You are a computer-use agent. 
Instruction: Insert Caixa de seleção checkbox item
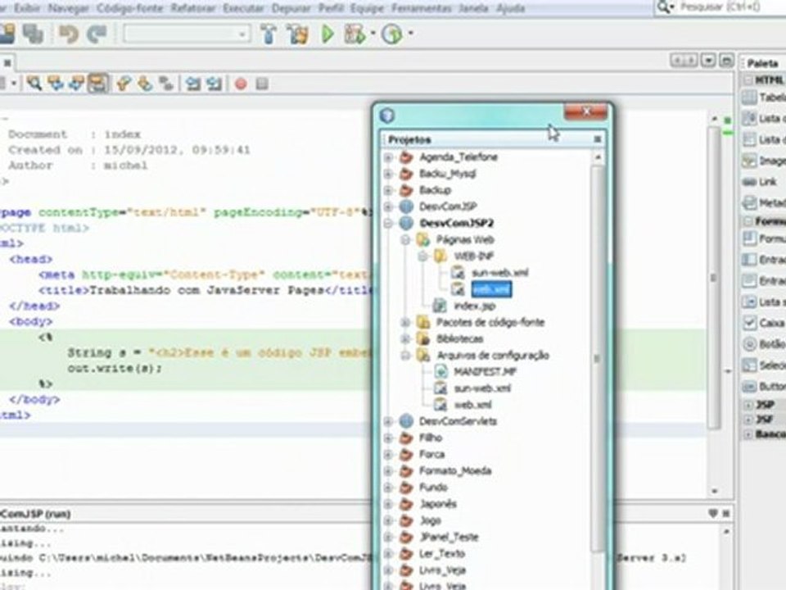coord(764,323)
